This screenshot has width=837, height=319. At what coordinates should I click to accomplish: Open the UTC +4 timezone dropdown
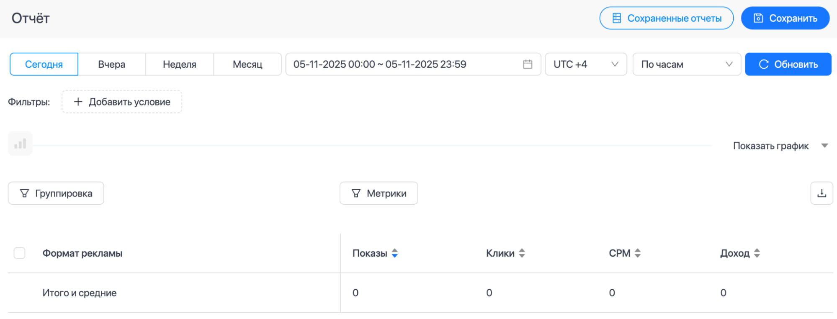(x=585, y=64)
